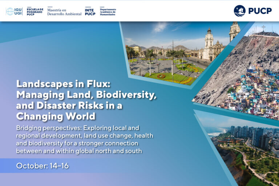279x186 pixels.
Task: Click the "Changing World" heading line
Action: coord(56,116)
